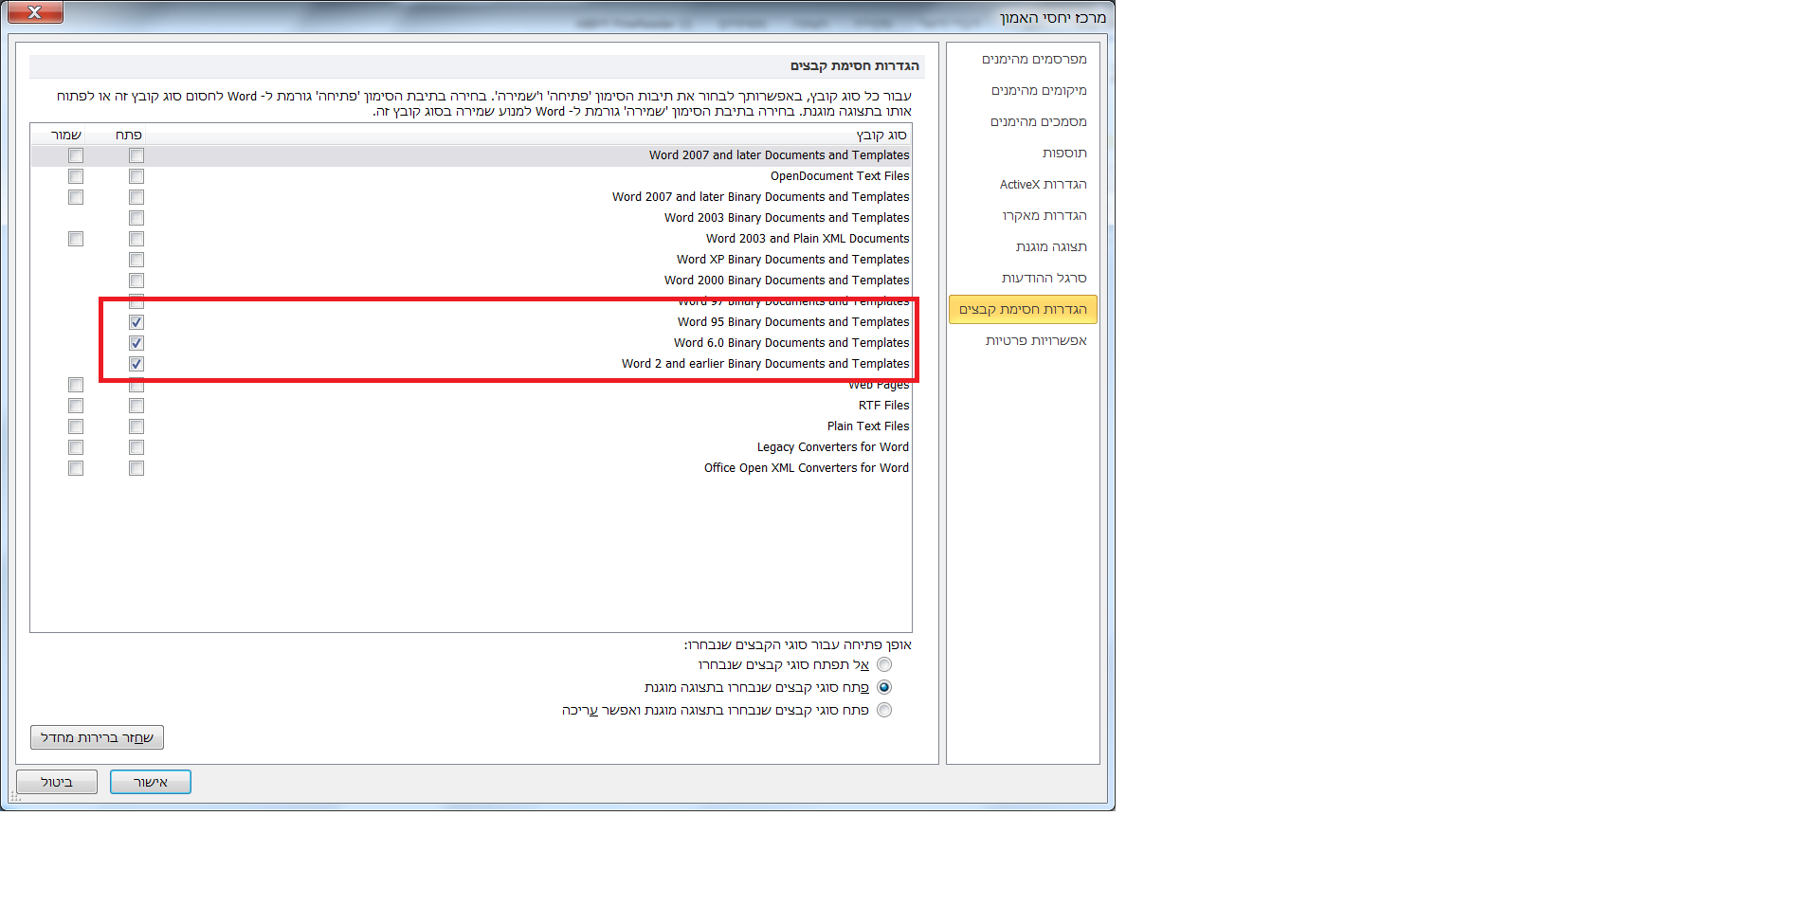This screenshot has width=1798, height=906.
Task: Tick Open for Office Open XML Converters
Action: [x=136, y=468]
